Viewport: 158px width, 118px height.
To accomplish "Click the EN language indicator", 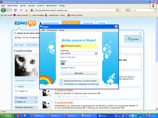I will pos(116,116).
